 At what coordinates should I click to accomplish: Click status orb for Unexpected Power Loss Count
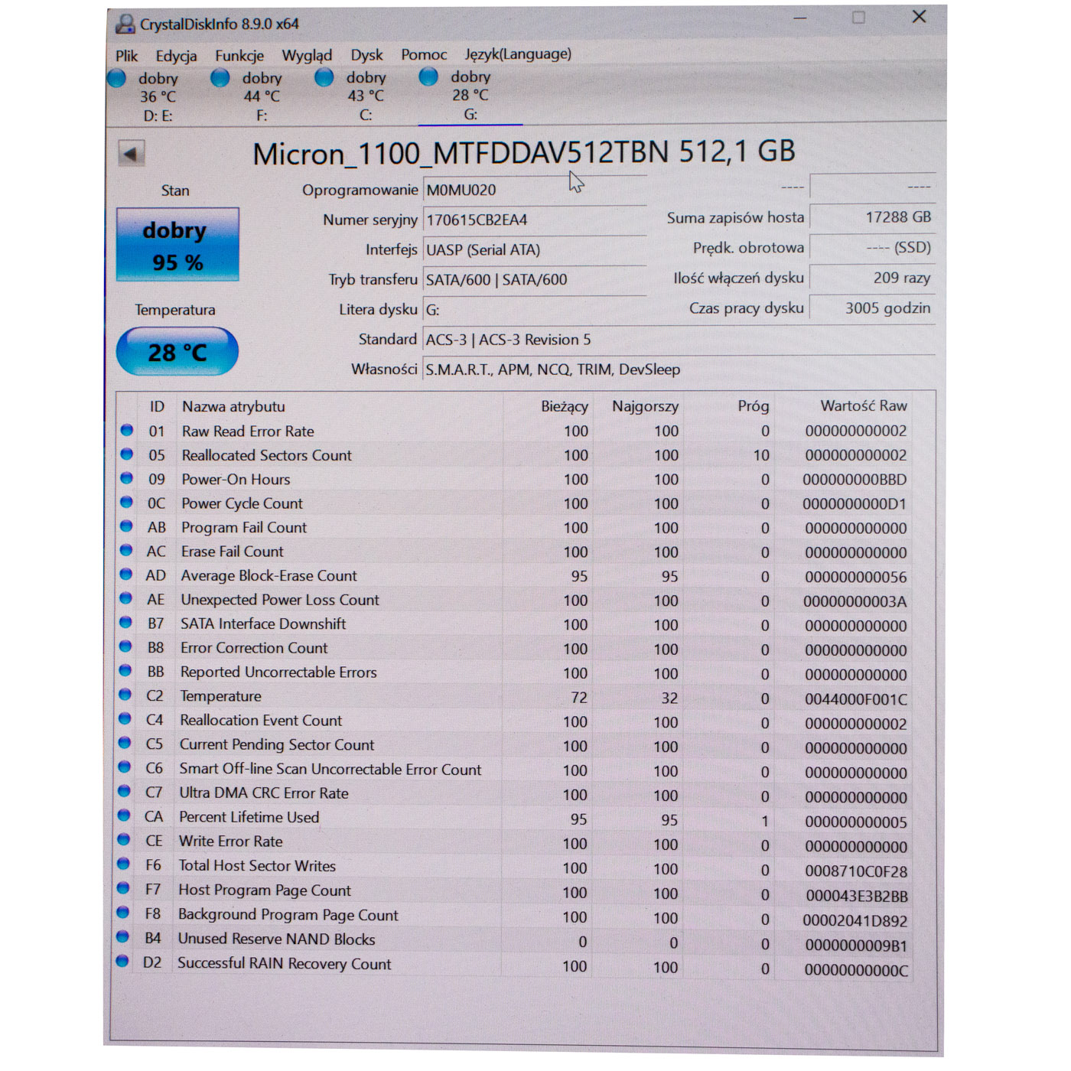pyautogui.click(x=126, y=599)
